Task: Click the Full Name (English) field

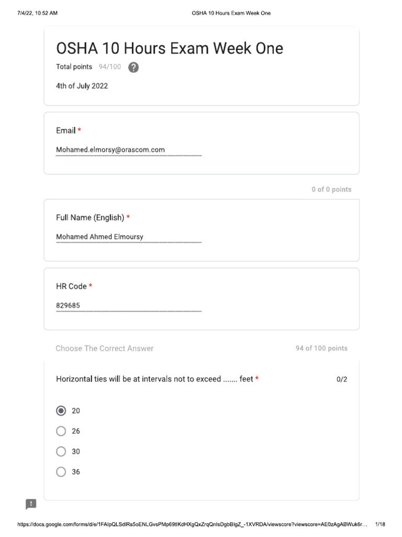Action: click(x=129, y=237)
